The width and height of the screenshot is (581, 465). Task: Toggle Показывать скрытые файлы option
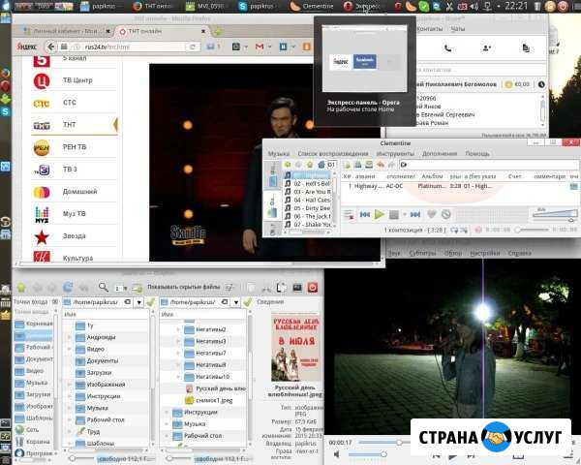(190, 287)
